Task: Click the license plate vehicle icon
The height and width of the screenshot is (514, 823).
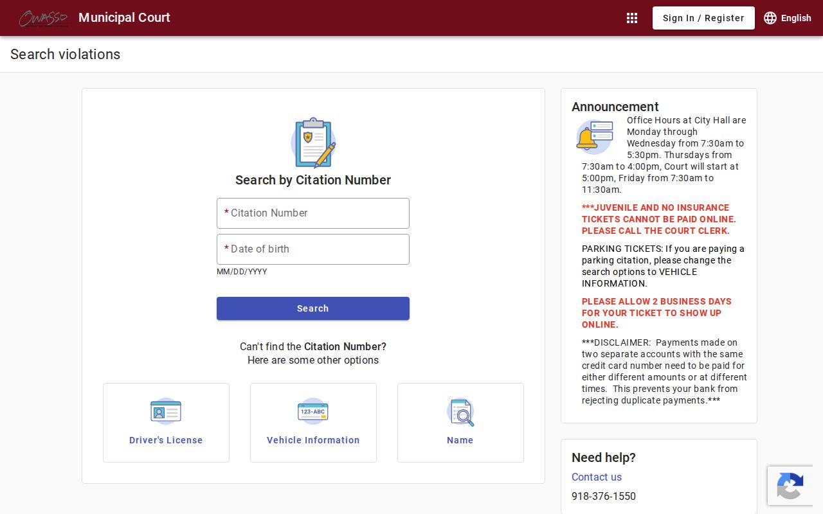Action: coord(313,411)
